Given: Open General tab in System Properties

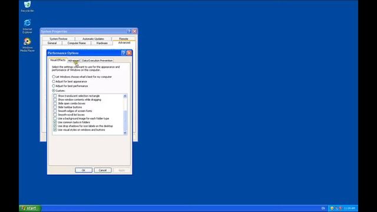Looking at the screenshot, I should 52,43.
